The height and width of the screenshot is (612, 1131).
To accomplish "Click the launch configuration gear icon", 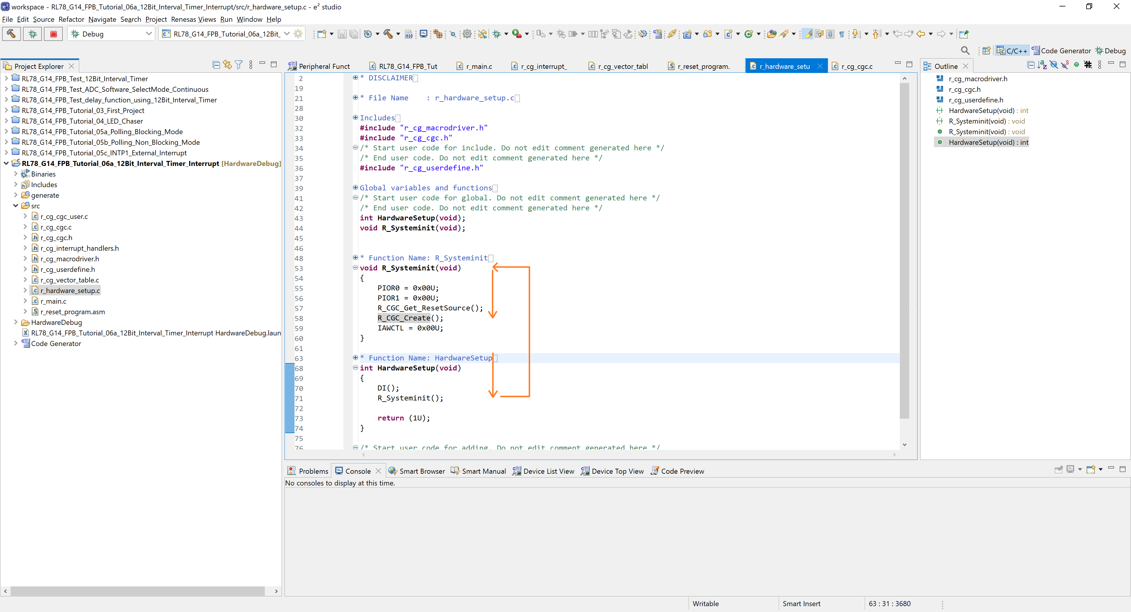I will click(299, 34).
